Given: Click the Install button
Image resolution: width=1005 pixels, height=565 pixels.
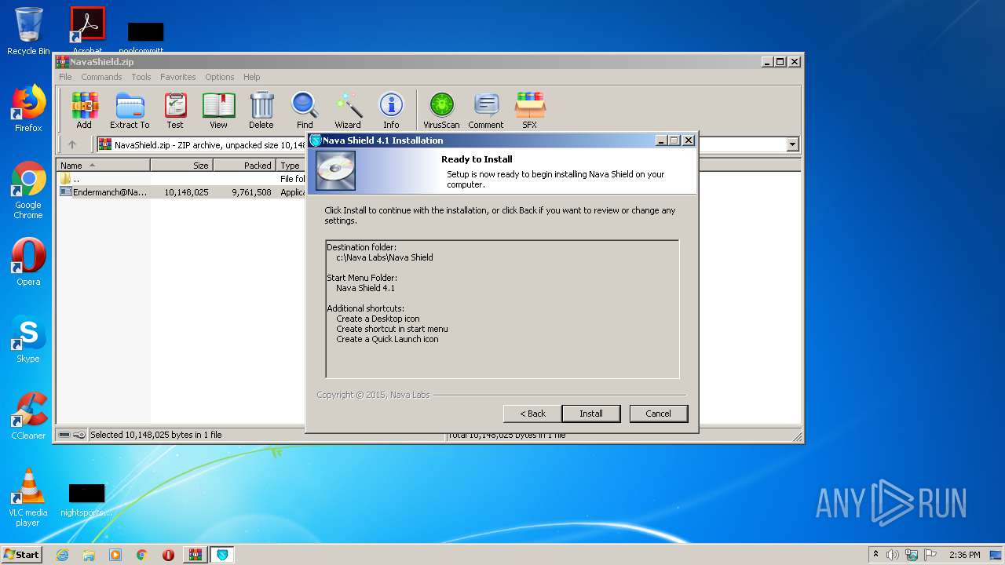Looking at the screenshot, I should [x=591, y=414].
